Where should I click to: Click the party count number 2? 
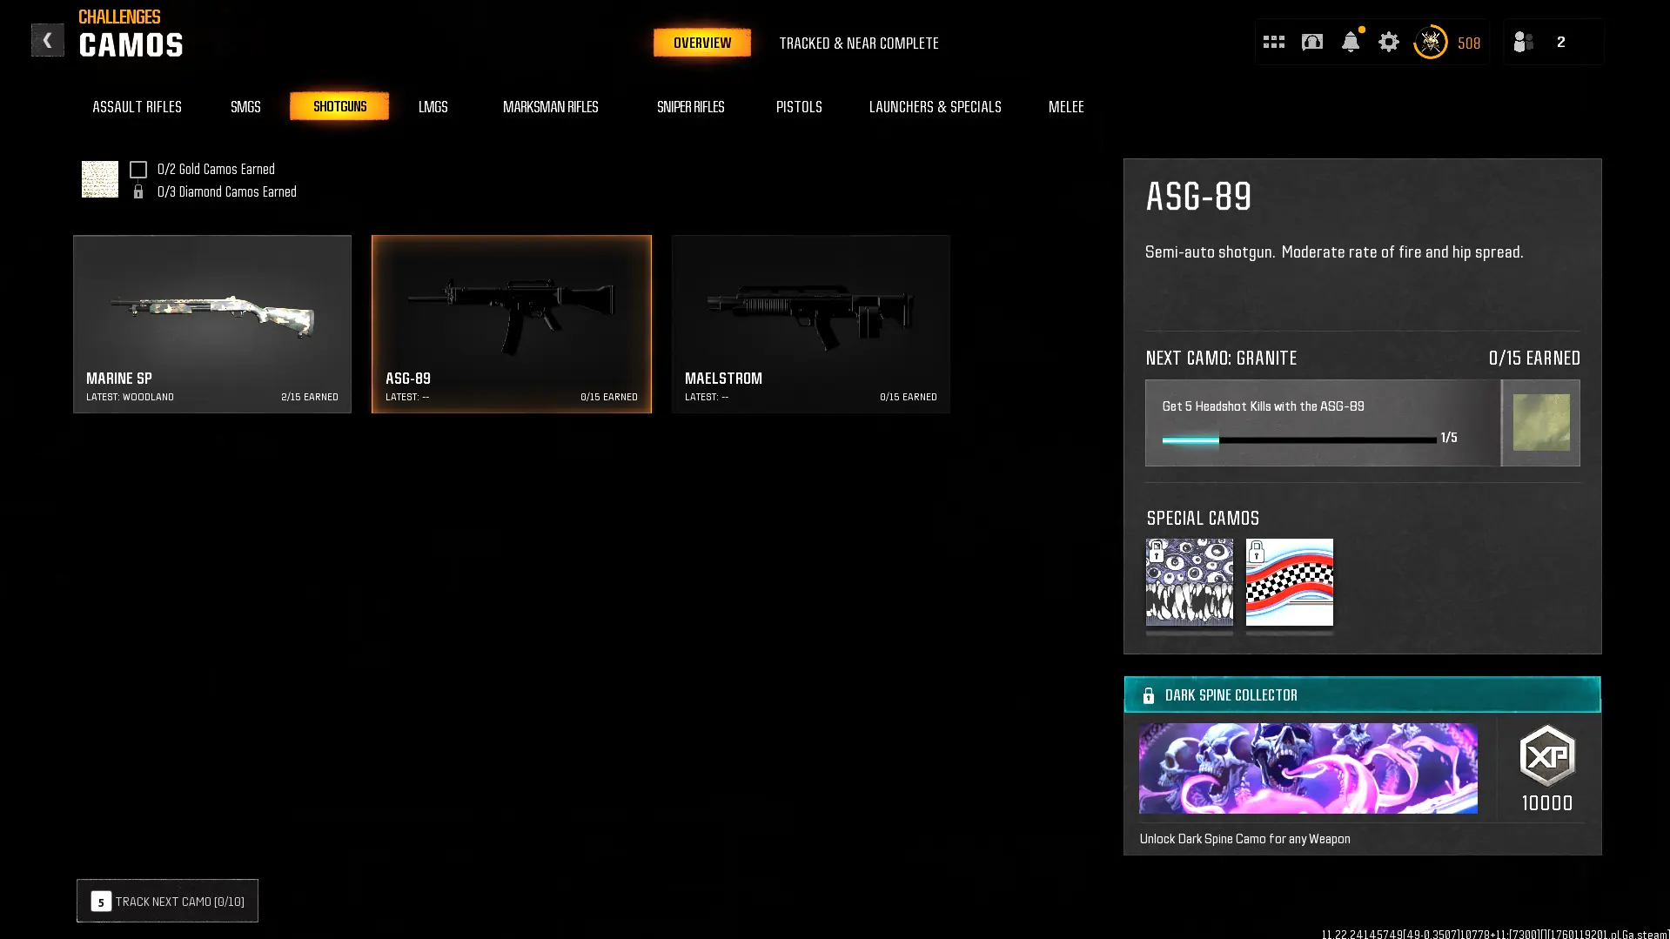click(x=1561, y=42)
